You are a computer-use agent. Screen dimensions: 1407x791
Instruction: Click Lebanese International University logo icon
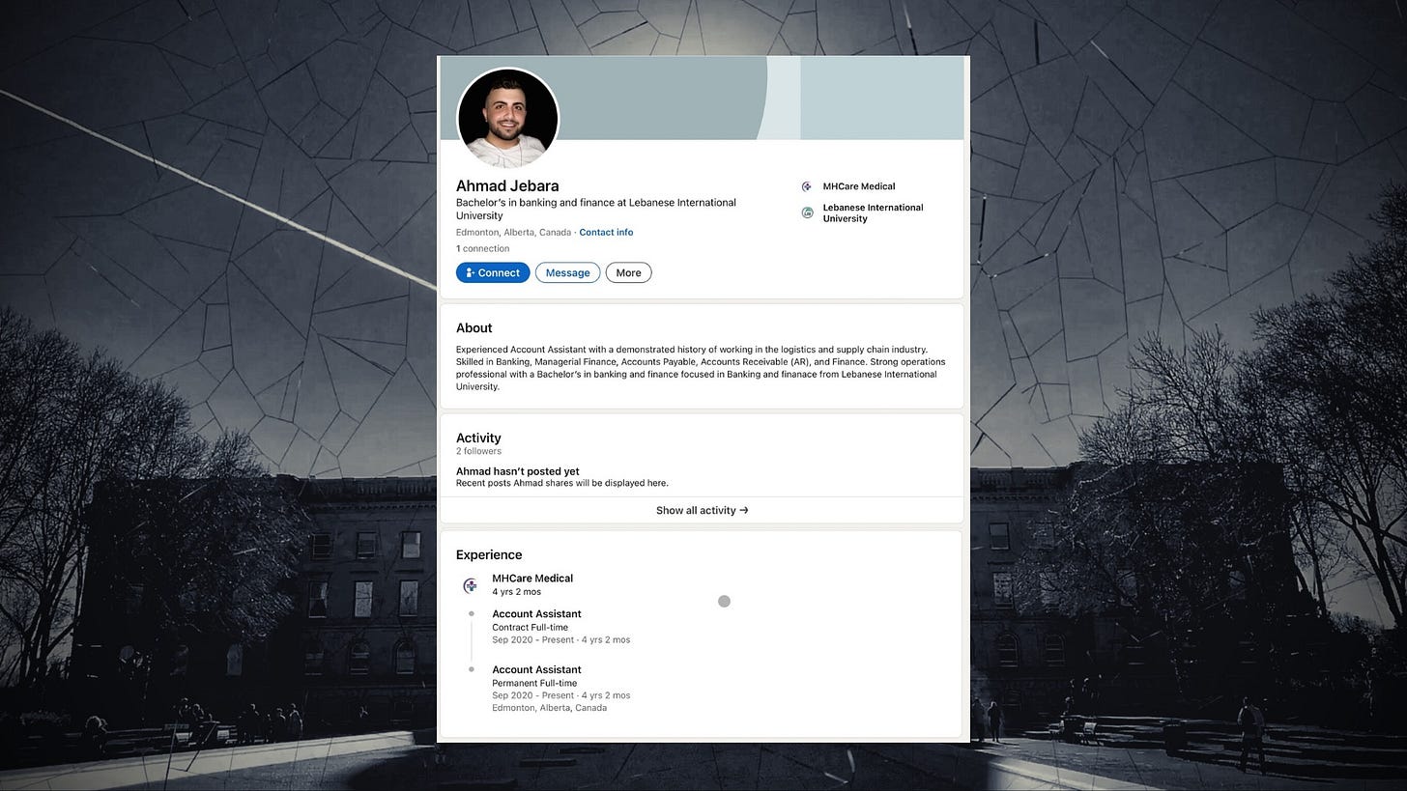click(807, 212)
